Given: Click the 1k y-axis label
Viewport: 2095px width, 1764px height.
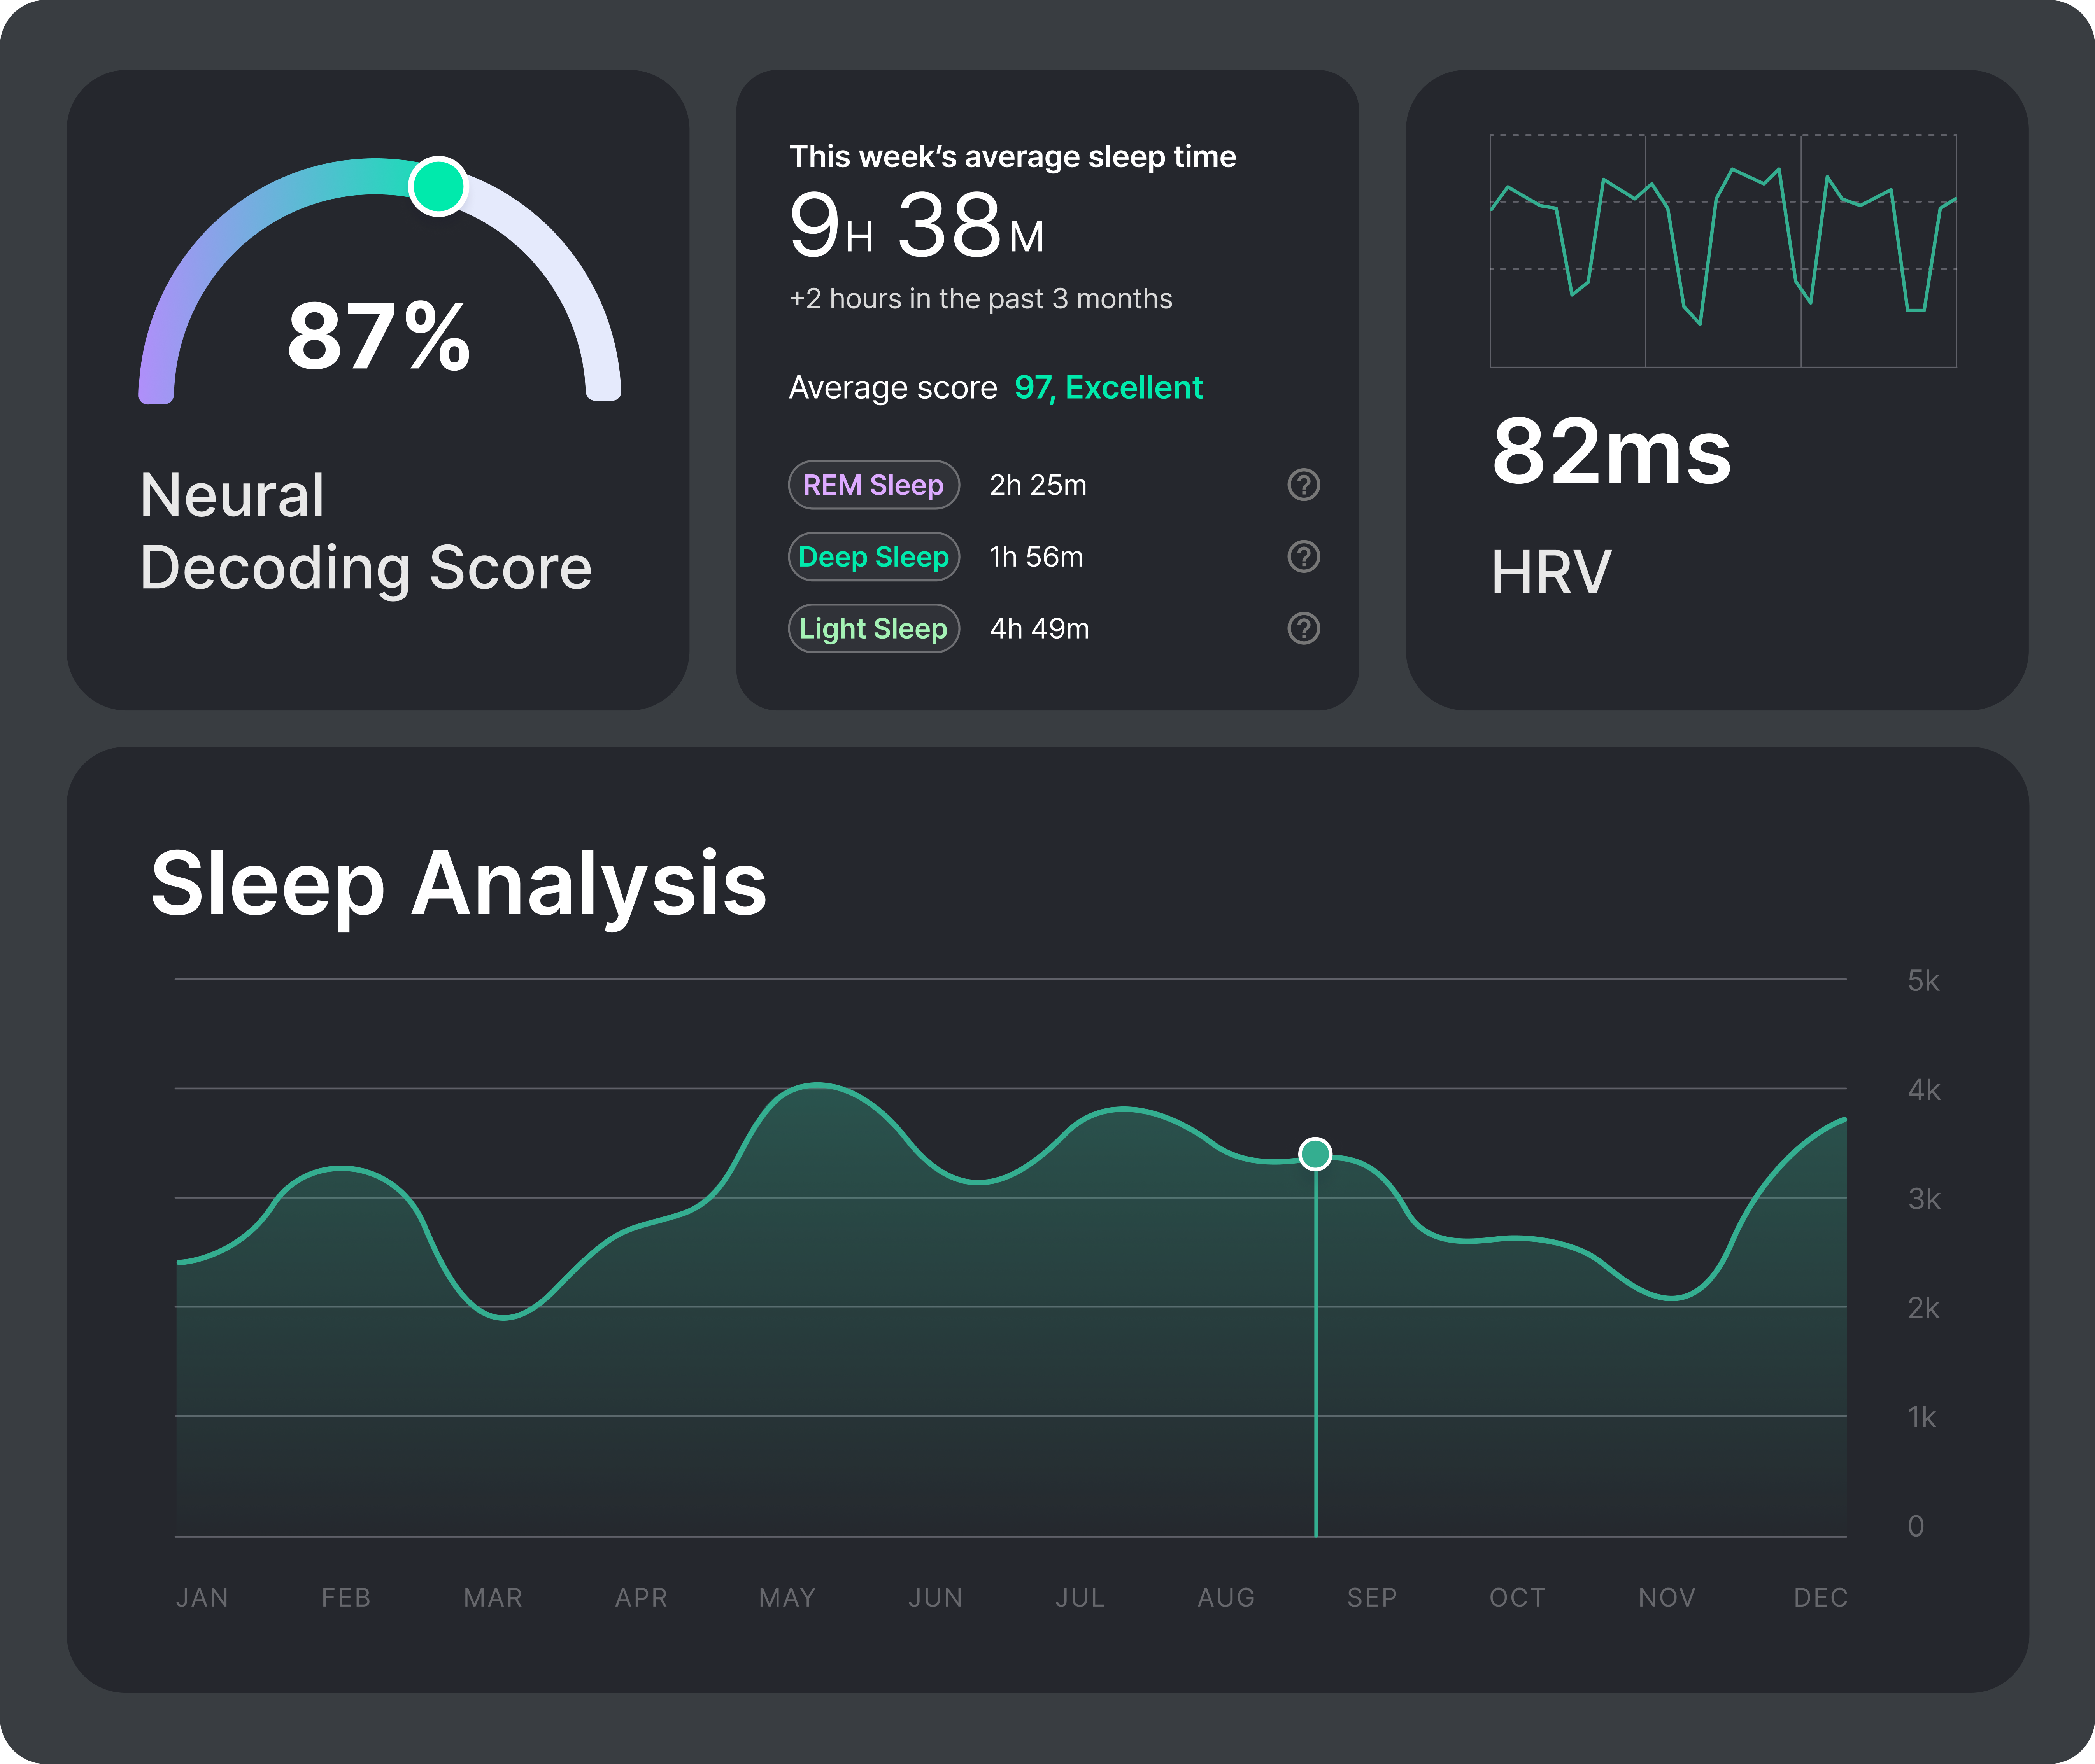Looking at the screenshot, I should point(1921,1417).
